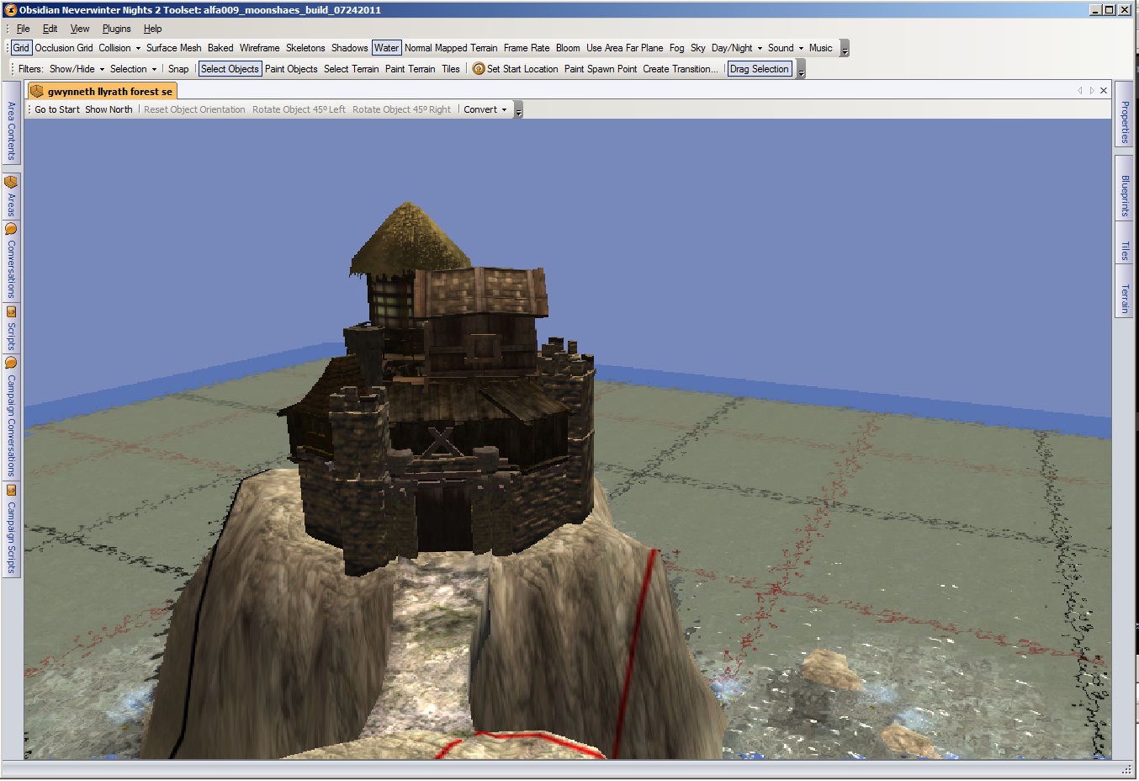Open the Area Contents side tab
1139x781 pixels.
tap(11, 125)
